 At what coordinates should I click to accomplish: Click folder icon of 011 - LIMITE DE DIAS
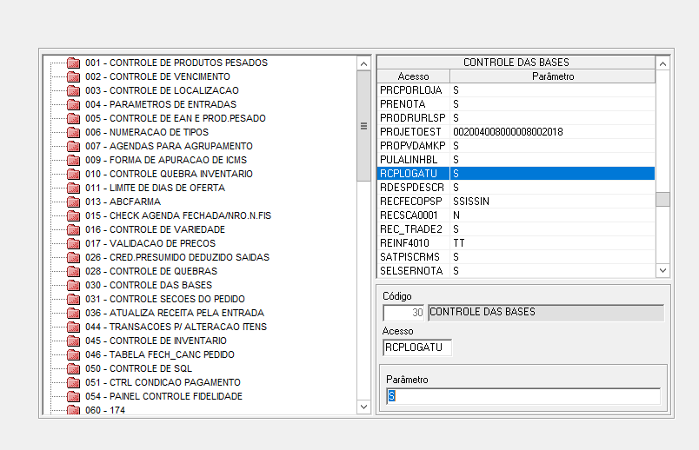click(73, 188)
